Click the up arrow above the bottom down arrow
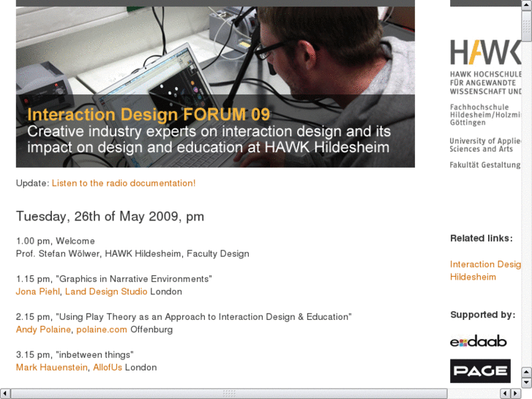The height and width of the screenshot is (399, 532). 526,372
